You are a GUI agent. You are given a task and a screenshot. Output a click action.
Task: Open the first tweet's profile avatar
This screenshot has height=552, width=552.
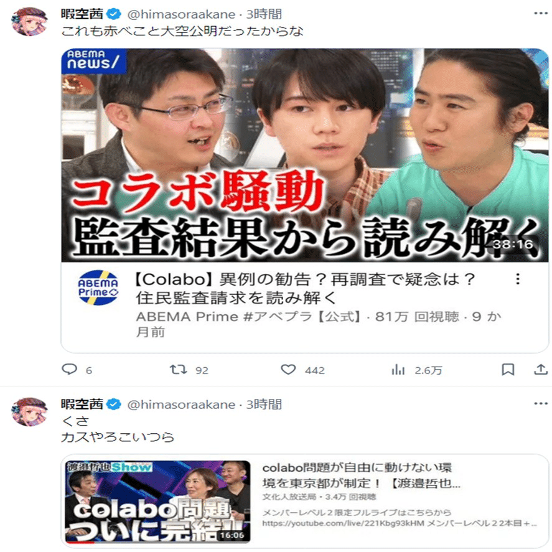30,21
